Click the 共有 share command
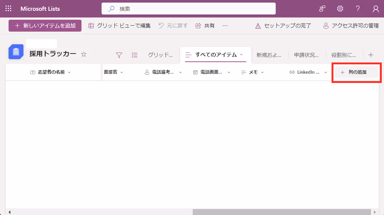The width and height of the screenshot is (384, 215). 205,26
